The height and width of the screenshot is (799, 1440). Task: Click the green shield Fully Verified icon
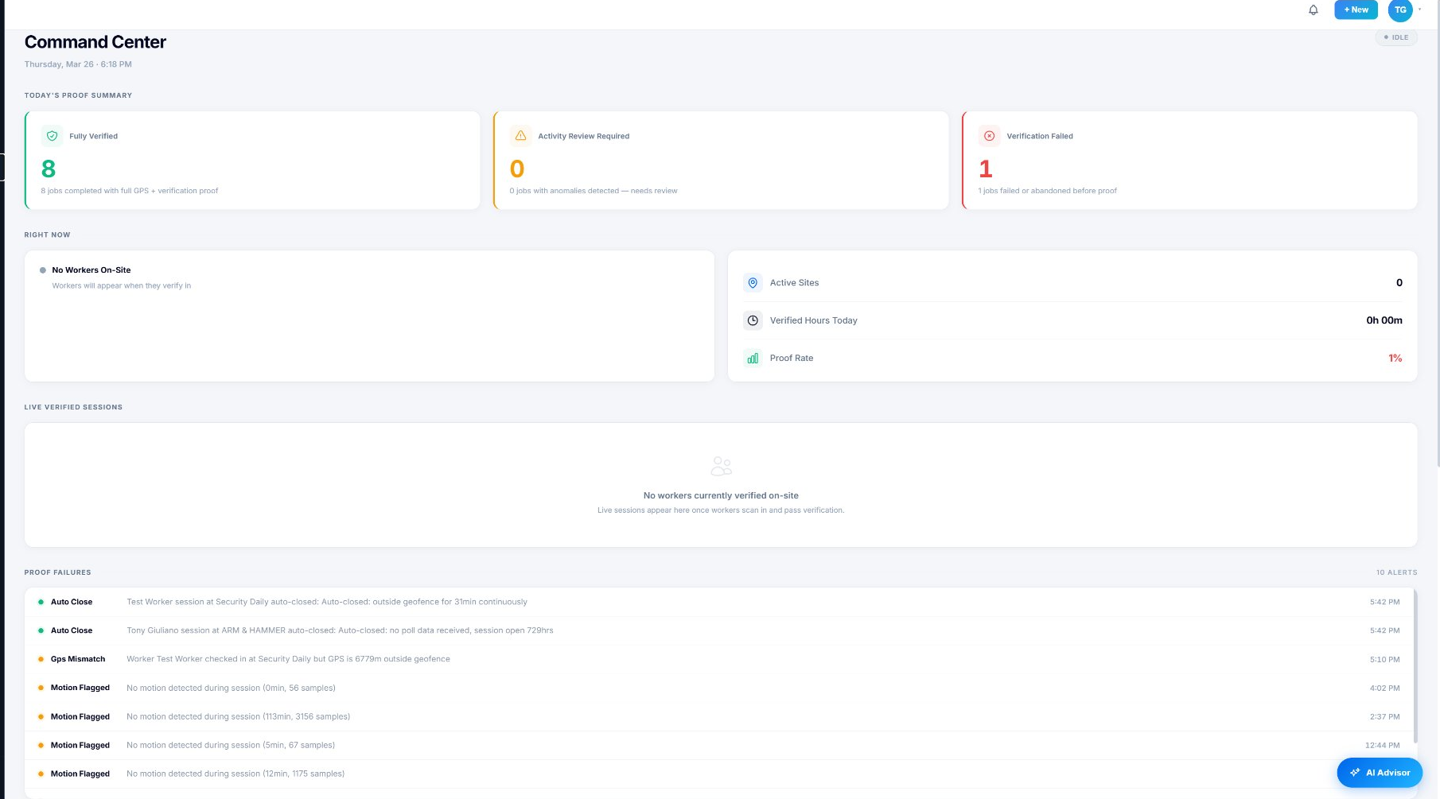point(52,136)
